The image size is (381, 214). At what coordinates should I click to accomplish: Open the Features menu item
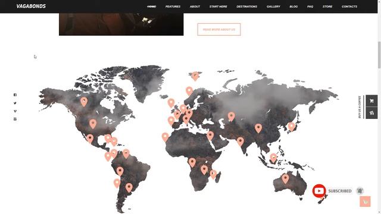[173, 7]
